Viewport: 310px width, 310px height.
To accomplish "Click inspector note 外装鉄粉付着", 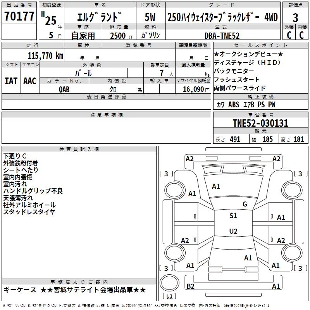I will (21, 163).
